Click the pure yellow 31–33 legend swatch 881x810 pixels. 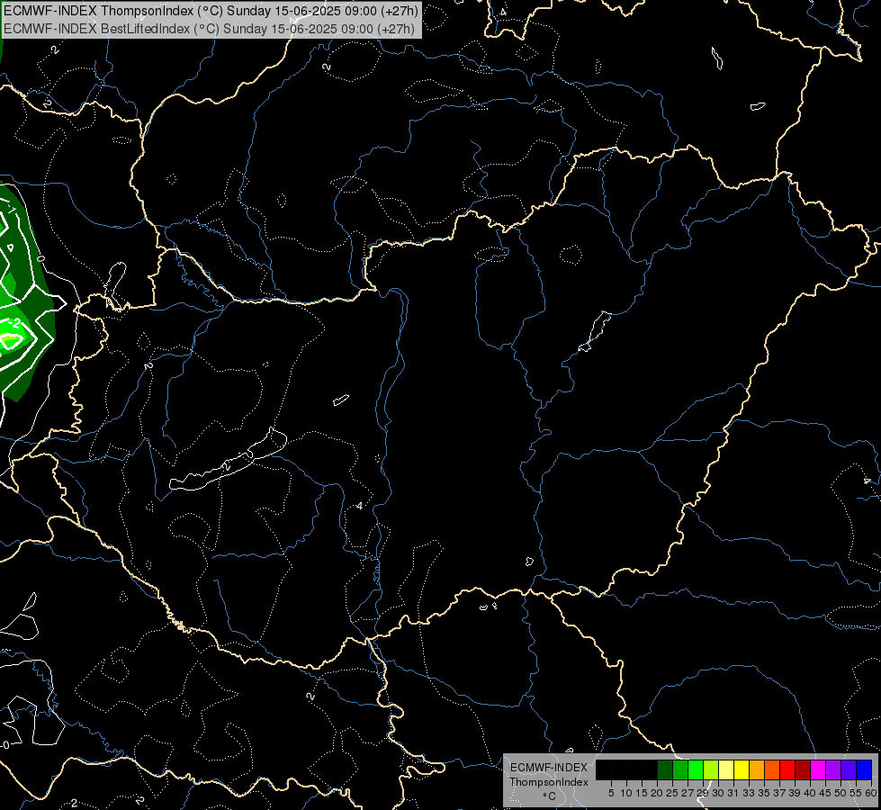[742, 769]
